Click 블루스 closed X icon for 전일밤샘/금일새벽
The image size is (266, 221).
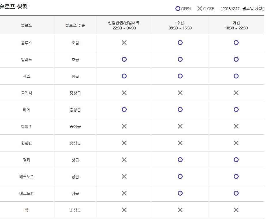pos(124,43)
